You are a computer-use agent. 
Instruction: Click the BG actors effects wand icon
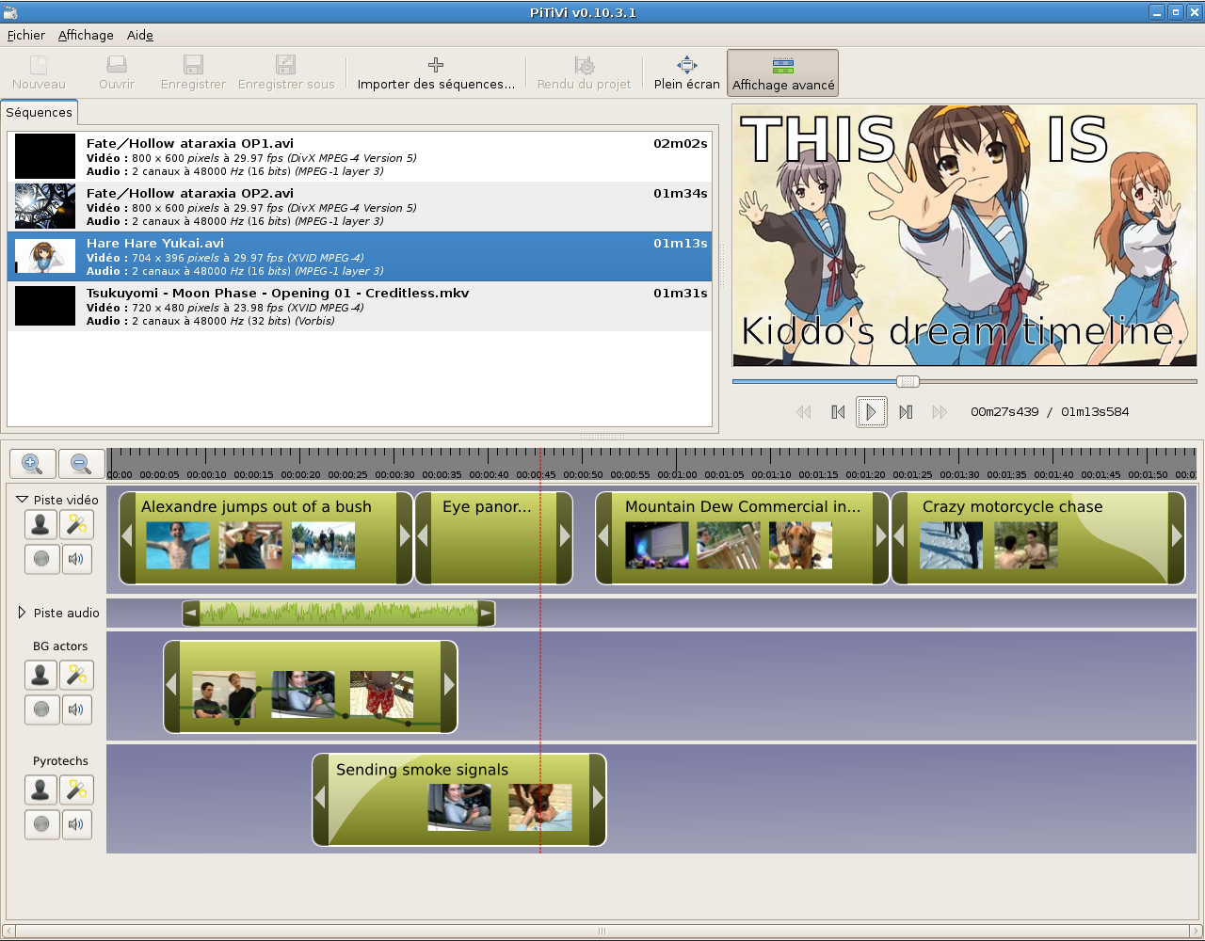pyautogui.click(x=76, y=675)
